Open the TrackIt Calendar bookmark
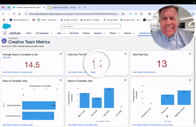This screenshot has width=196, height=127. (x=47, y=20)
